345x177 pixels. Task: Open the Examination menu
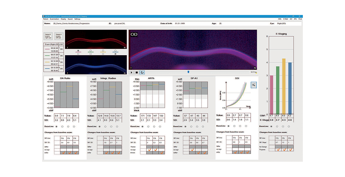(54, 19)
